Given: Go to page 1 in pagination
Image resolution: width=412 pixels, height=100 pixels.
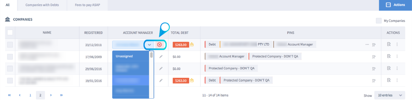Looking at the screenshot, I should point(30,95).
